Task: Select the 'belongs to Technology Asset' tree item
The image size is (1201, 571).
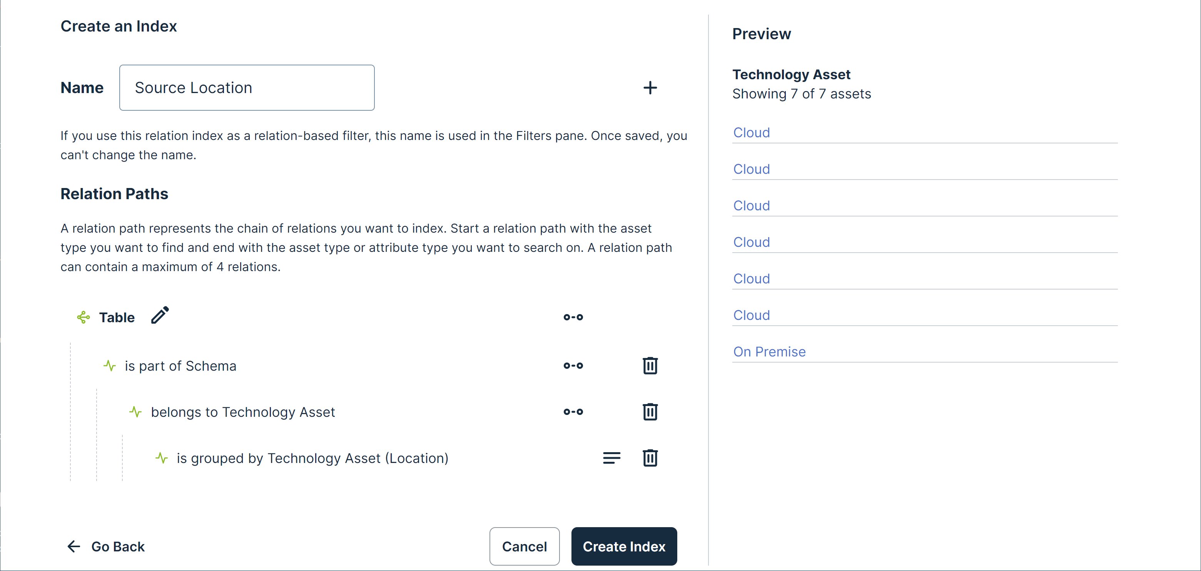Action: click(242, 412)
